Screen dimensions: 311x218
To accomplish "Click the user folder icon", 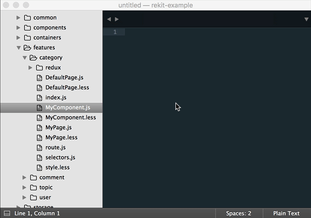I will point(33,197).
